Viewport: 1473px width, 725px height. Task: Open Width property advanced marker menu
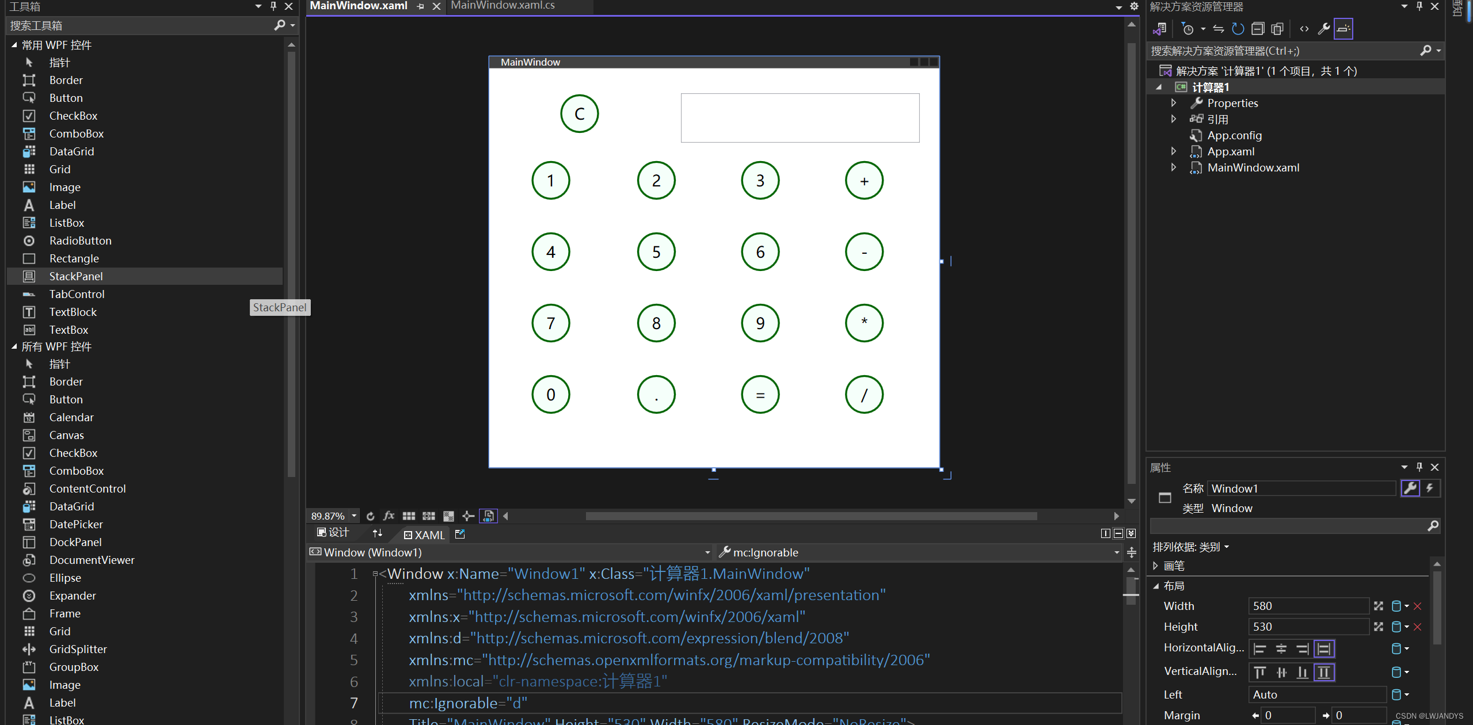click(1400, 606)
